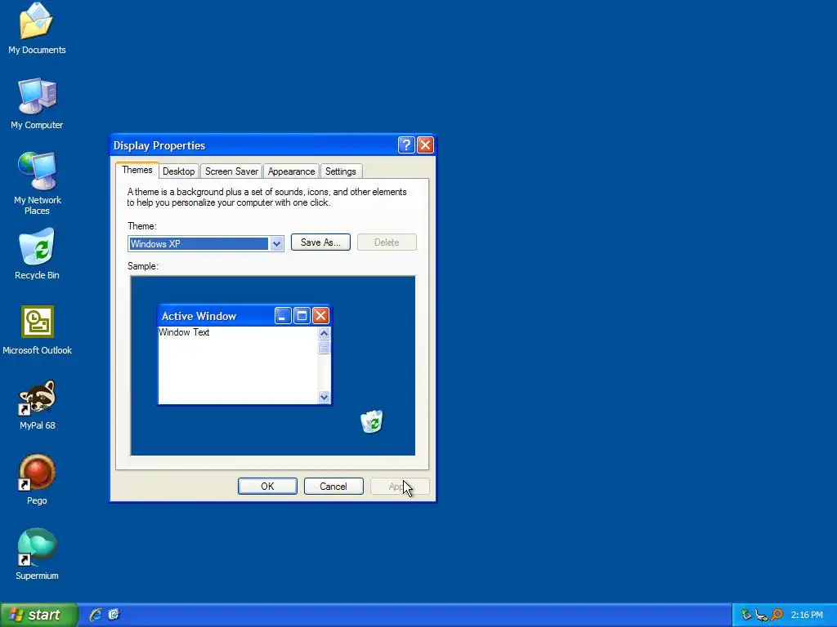Click the Safely Remove Hardware tray icon
Viewport: 837px width, 627px height.
tap(746, 616)
